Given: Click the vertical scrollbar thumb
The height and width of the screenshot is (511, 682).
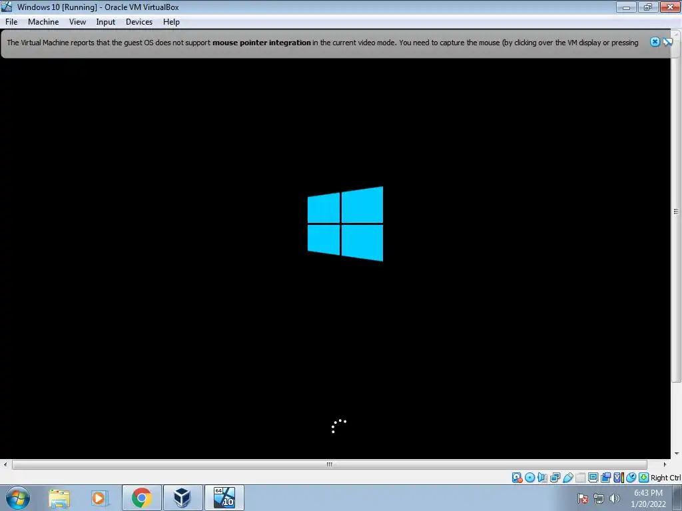Looking at the screenshot, I should click(x=677, y=212).
